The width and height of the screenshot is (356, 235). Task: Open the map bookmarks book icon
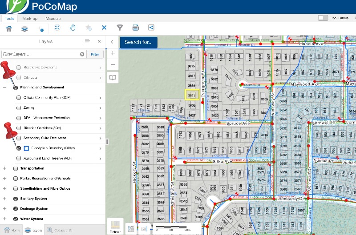(x=113, y=78)
